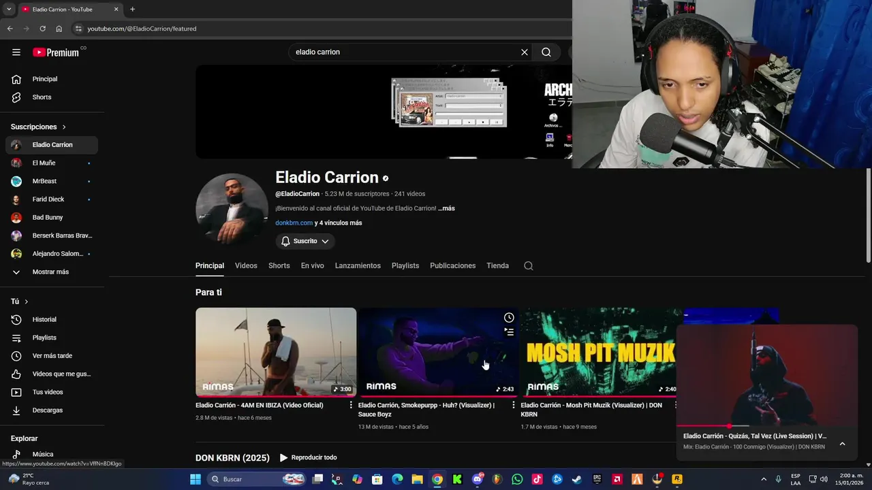Open Chrome home page button
The image size is (872, 490).
(59, 29)
